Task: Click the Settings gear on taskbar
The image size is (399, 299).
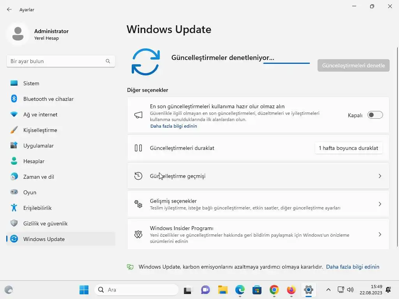Action: click(309, 290)
